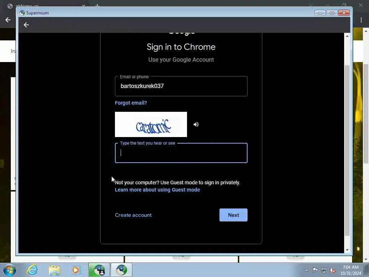This screenshot has height=277, width=369.
Task: Maximize the Supermium dialog window
Action: point(332,13)
